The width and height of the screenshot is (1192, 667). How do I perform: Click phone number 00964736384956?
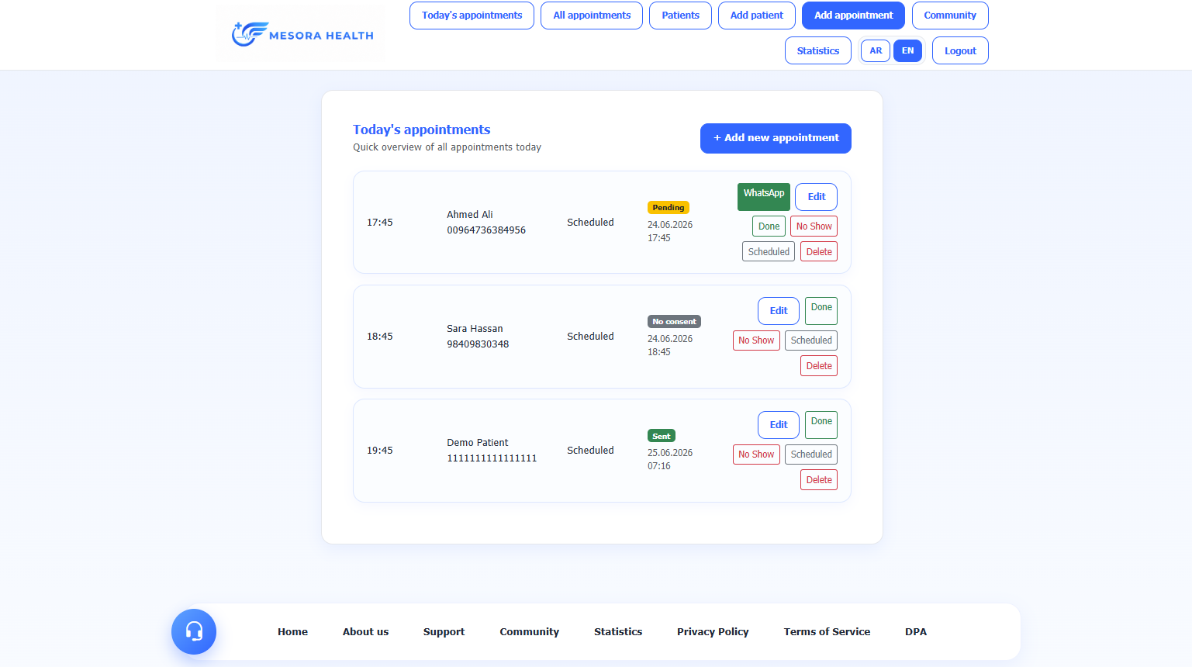tap(486, 230)
